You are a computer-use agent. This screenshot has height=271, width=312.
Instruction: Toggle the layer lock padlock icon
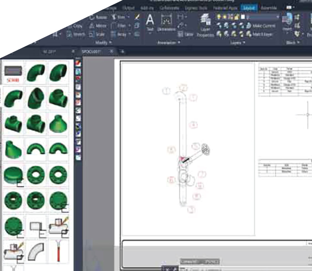tap(237, 17)
